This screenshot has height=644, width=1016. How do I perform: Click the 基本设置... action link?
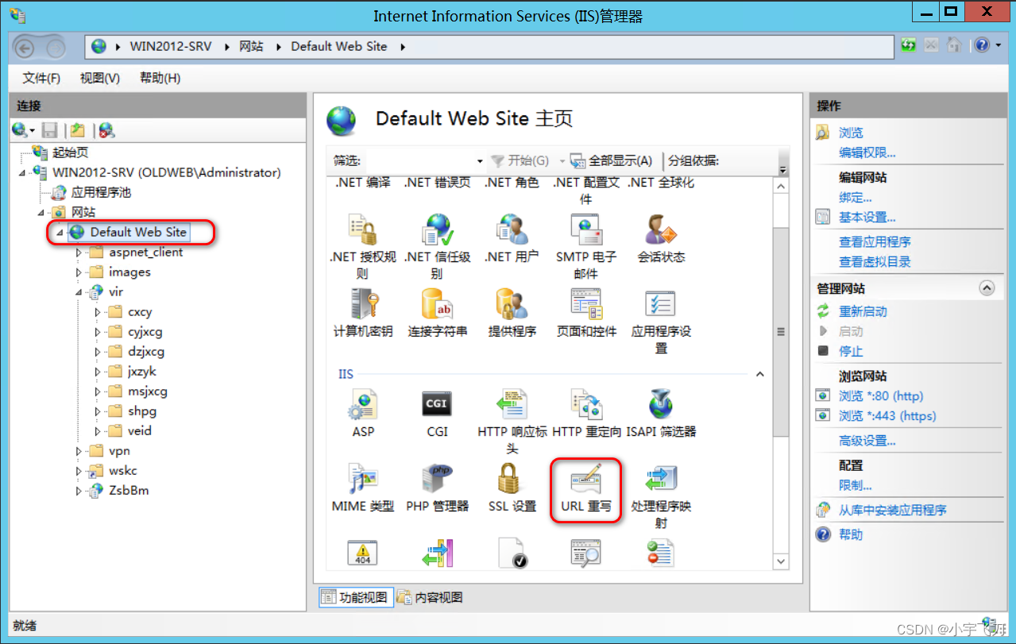click(x=867, y=218)
